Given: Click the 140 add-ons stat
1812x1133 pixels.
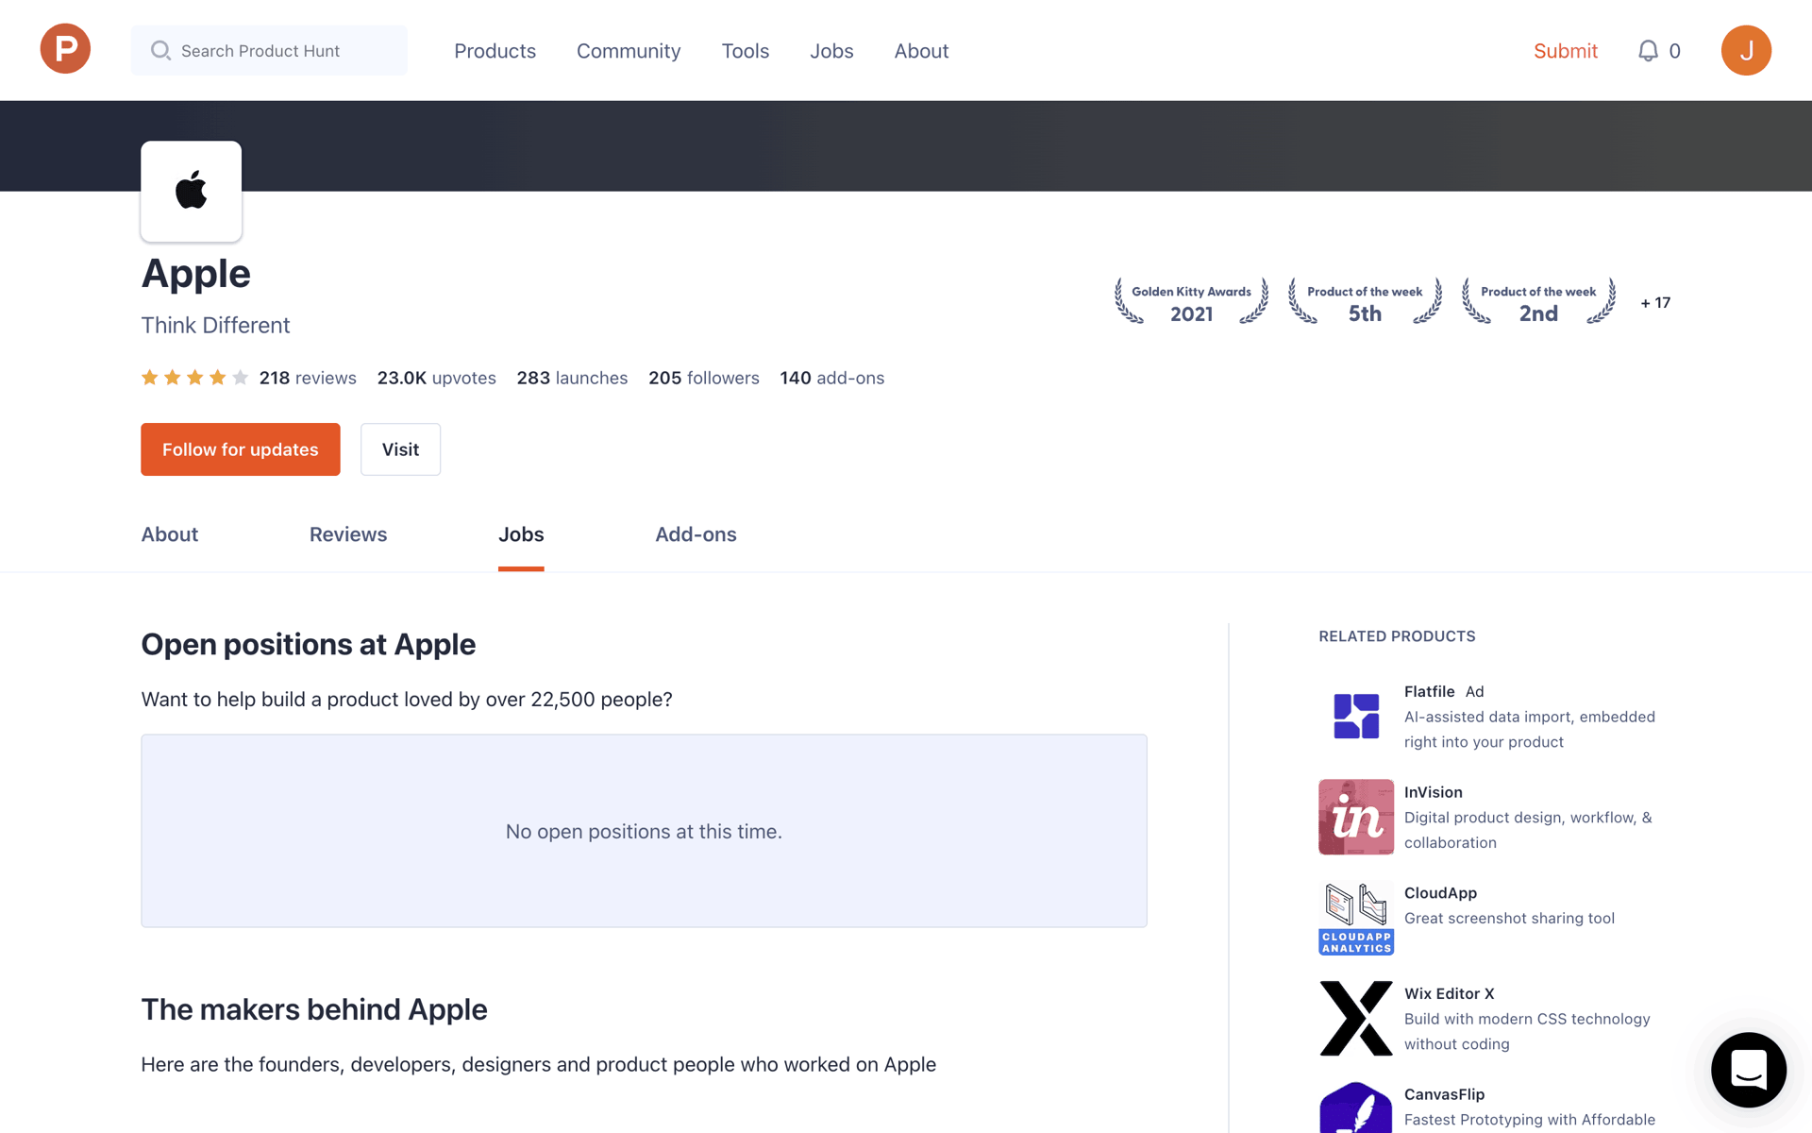Looking at the screenshot, I should click(832, 378).
